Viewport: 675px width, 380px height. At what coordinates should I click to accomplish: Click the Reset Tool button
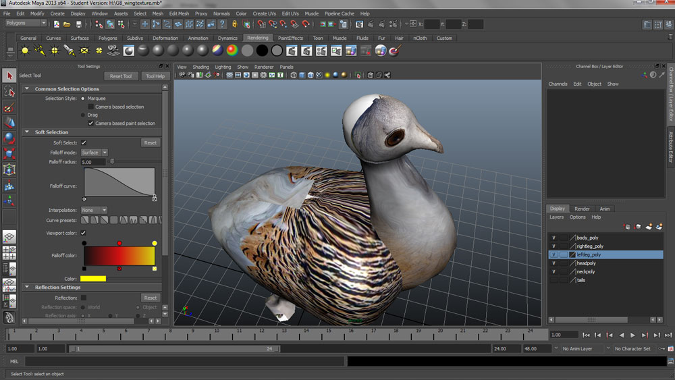click(x=121, y=76)
